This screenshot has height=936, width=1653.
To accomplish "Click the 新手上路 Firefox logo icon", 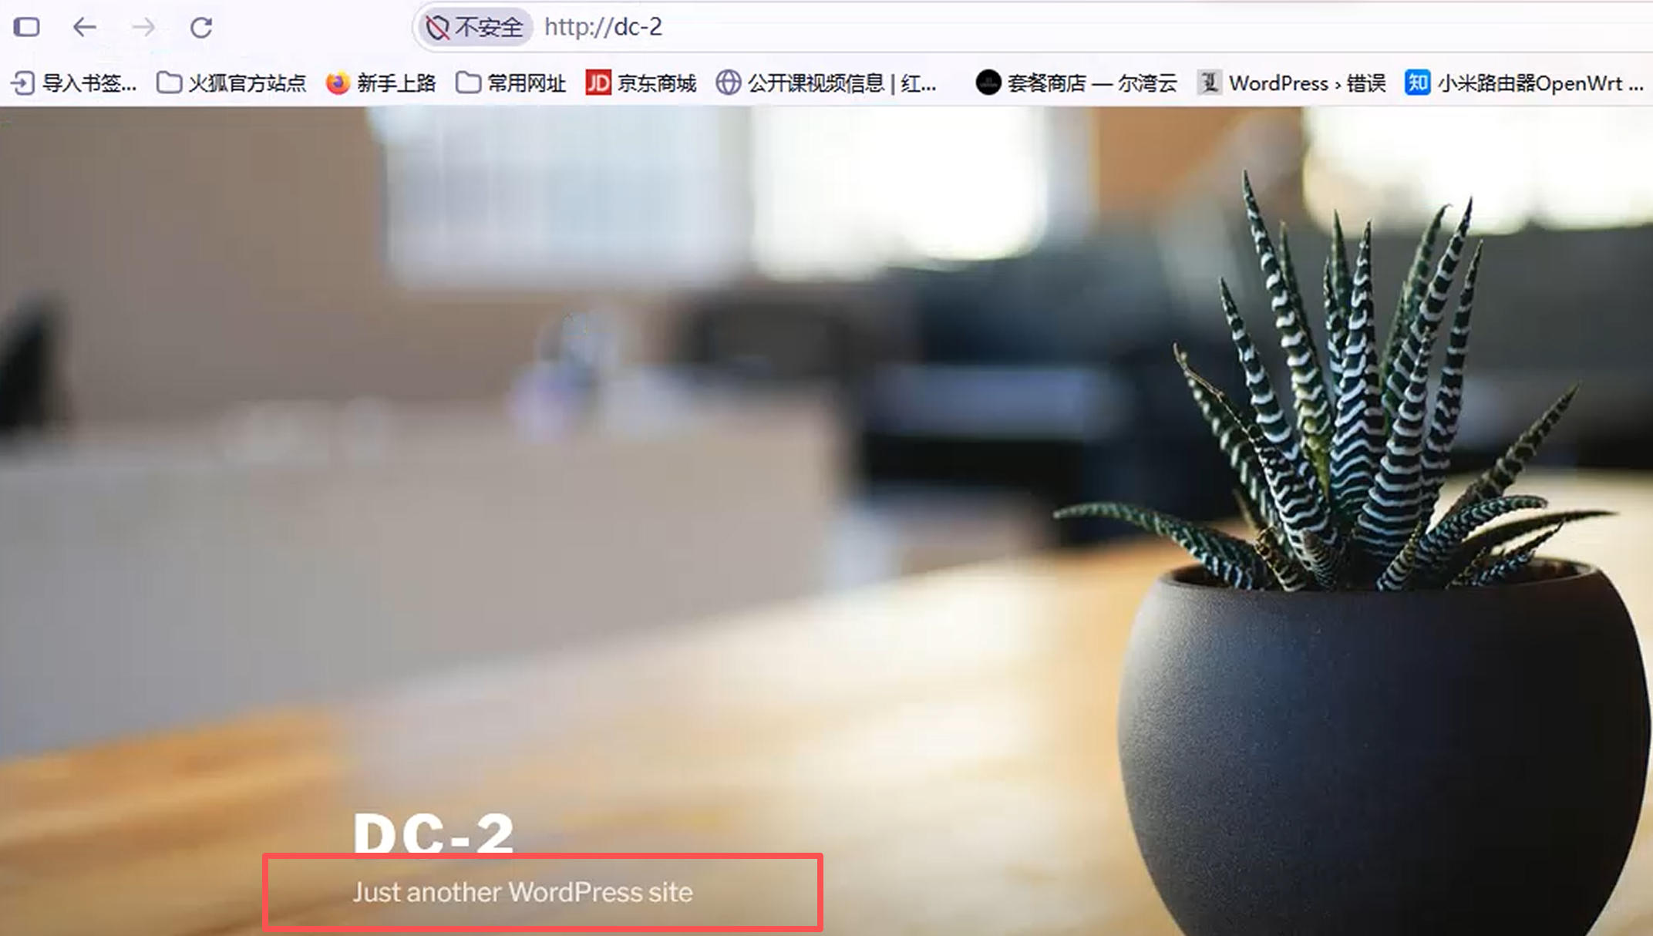I will 338,82.
